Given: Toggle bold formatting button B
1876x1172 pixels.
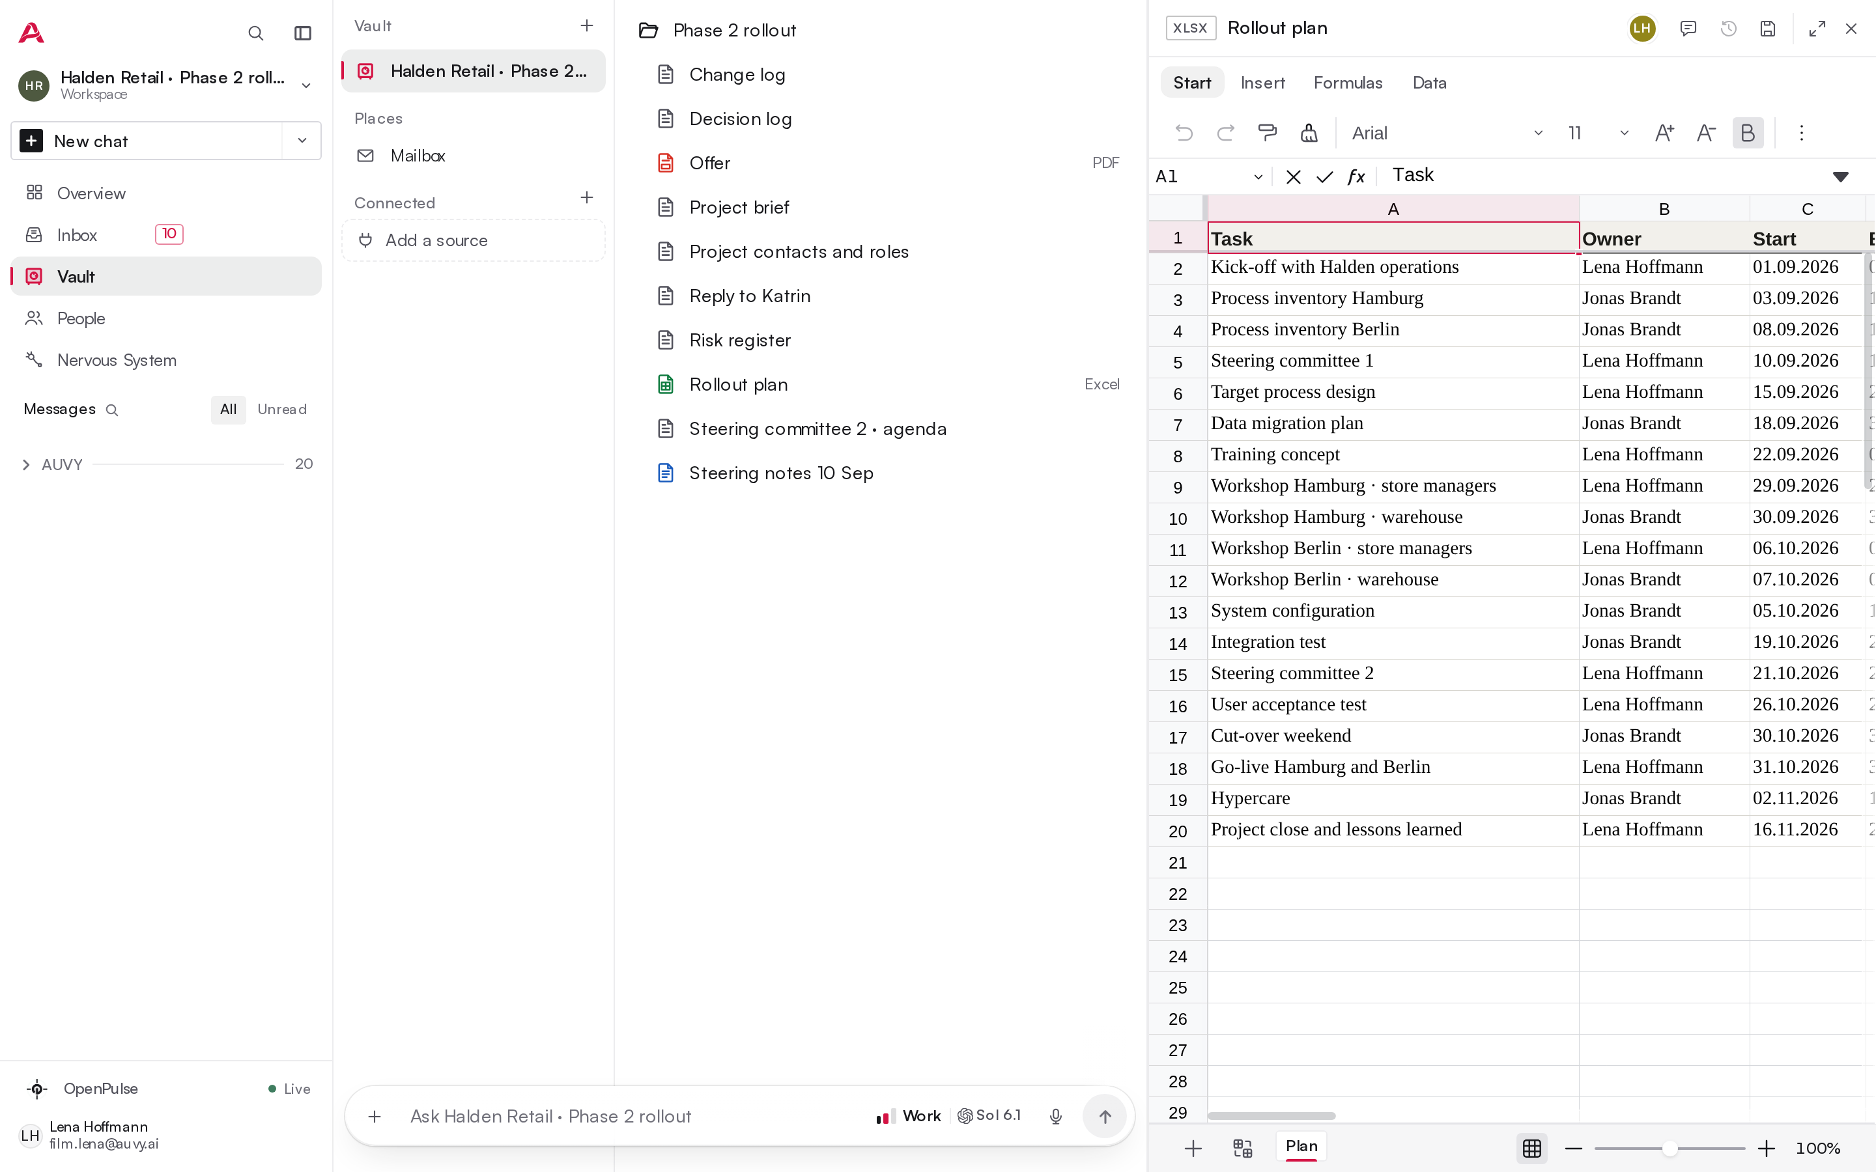Looking at the screenshot, I should pyautogui.click(x=1747, y=133).
